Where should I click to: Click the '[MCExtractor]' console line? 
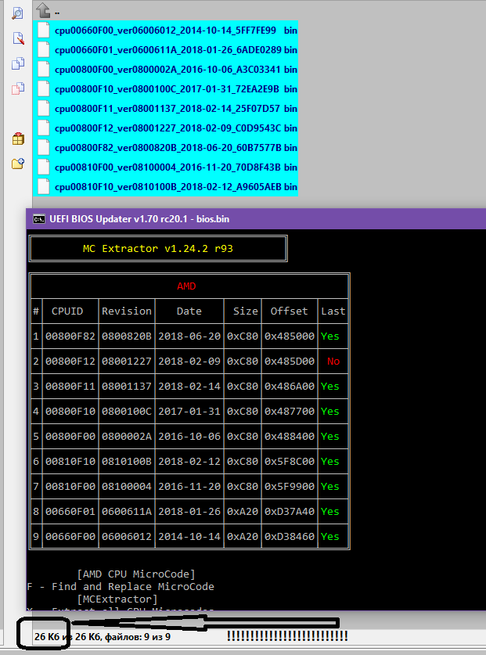[x=117, y=599]
